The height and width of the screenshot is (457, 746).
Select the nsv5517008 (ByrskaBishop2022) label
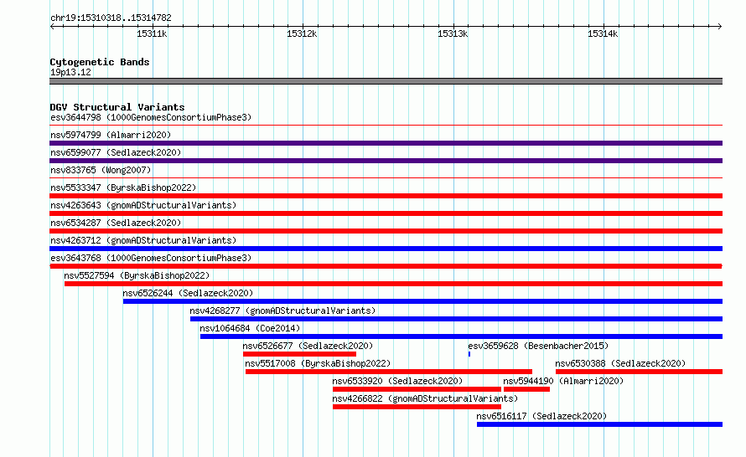(x=318, y=363)
